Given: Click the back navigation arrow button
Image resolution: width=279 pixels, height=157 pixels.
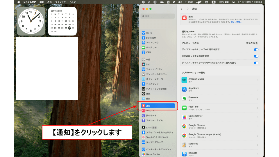Looking at the screenshot, I should tap(182, 9).
